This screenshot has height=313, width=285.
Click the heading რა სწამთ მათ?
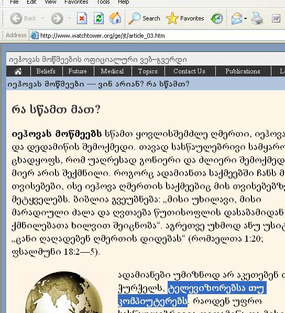tap(56, 110)
